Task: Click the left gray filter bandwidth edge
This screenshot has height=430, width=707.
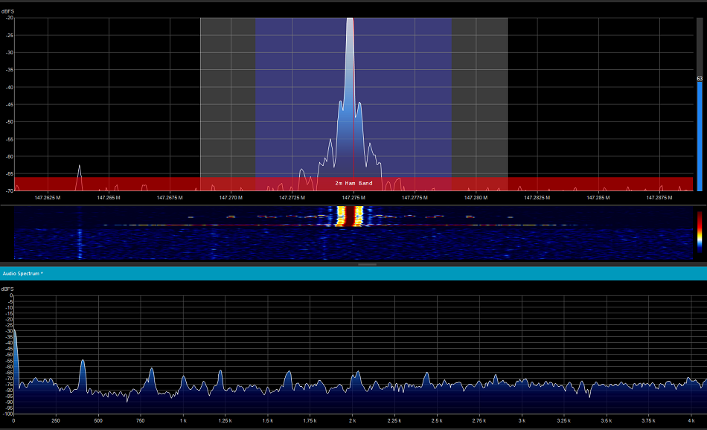Action: pos(201,104)
